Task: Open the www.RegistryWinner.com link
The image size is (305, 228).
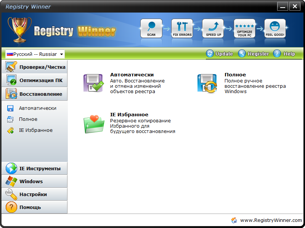Action: [271, 220]
